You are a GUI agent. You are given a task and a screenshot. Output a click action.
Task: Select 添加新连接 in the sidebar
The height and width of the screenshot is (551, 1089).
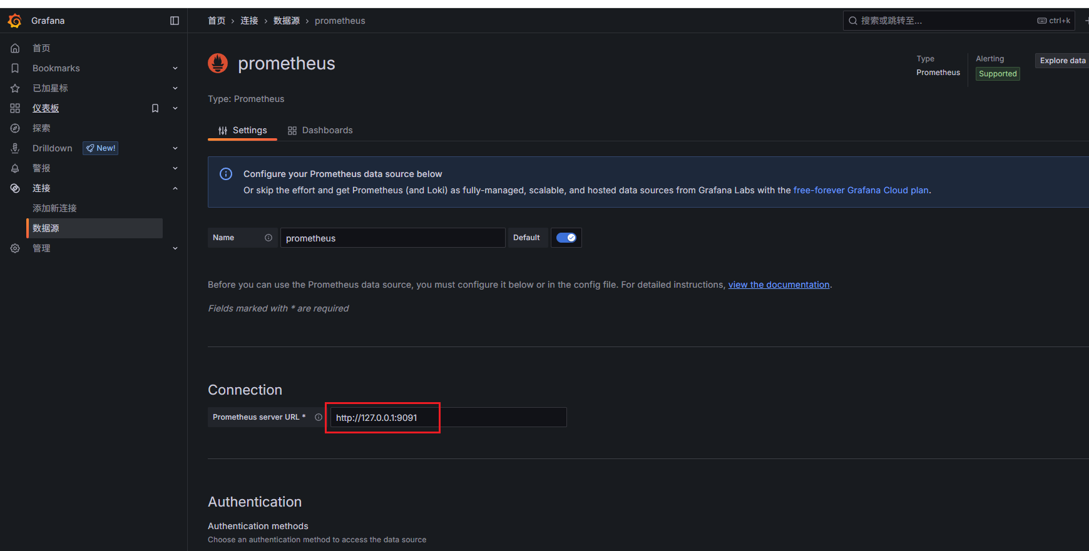[54, 208]
